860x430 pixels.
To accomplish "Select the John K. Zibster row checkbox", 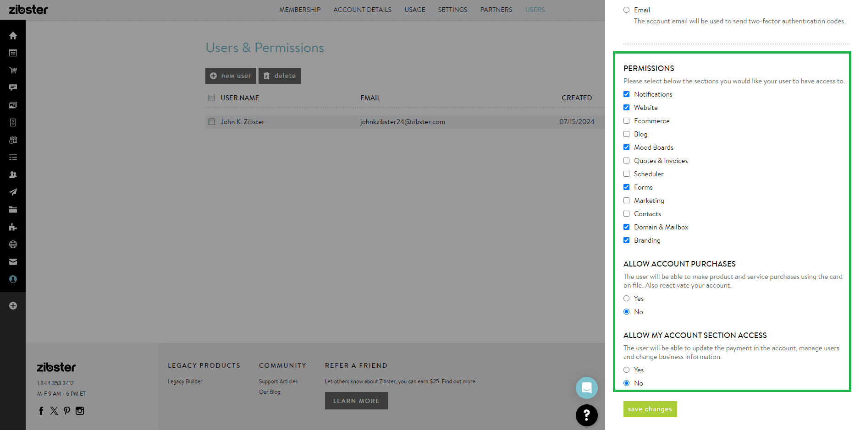I will click(212, 122).
